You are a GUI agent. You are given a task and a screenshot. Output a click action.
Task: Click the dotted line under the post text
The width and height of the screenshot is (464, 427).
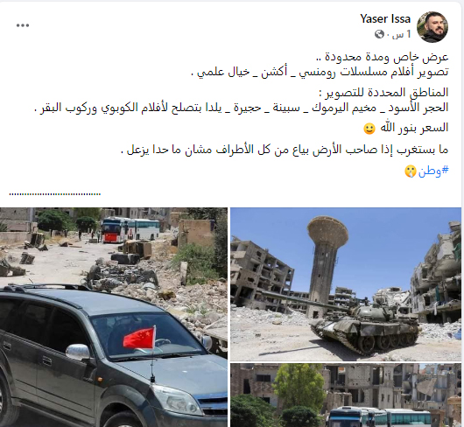[x=55, y=194]
